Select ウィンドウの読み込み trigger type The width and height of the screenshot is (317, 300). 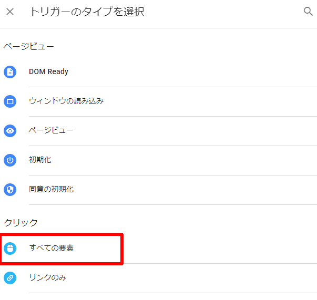coord(66,101)
